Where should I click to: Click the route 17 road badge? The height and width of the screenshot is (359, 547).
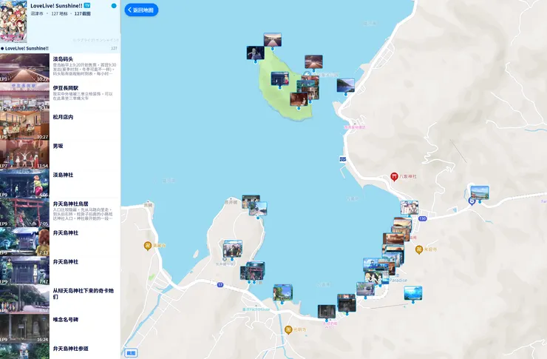pos(220,285)
